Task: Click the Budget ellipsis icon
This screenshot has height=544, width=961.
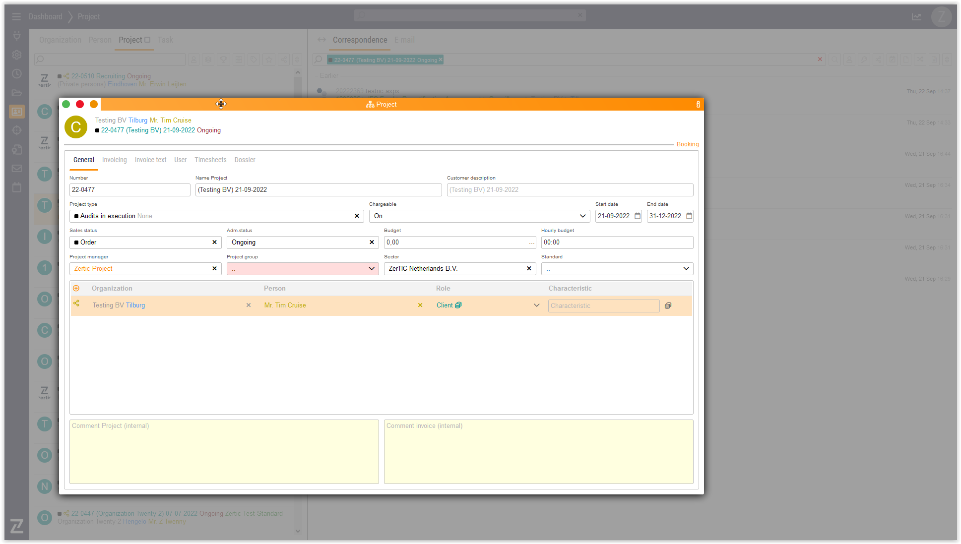Action: coord(531,242)
